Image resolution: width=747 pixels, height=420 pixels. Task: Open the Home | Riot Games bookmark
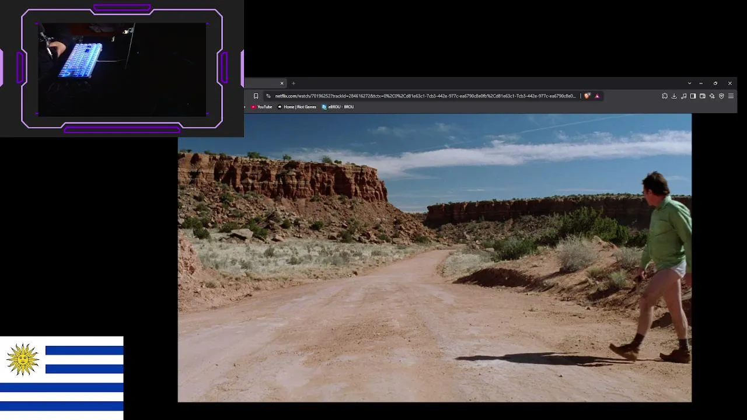coord(297,107)
